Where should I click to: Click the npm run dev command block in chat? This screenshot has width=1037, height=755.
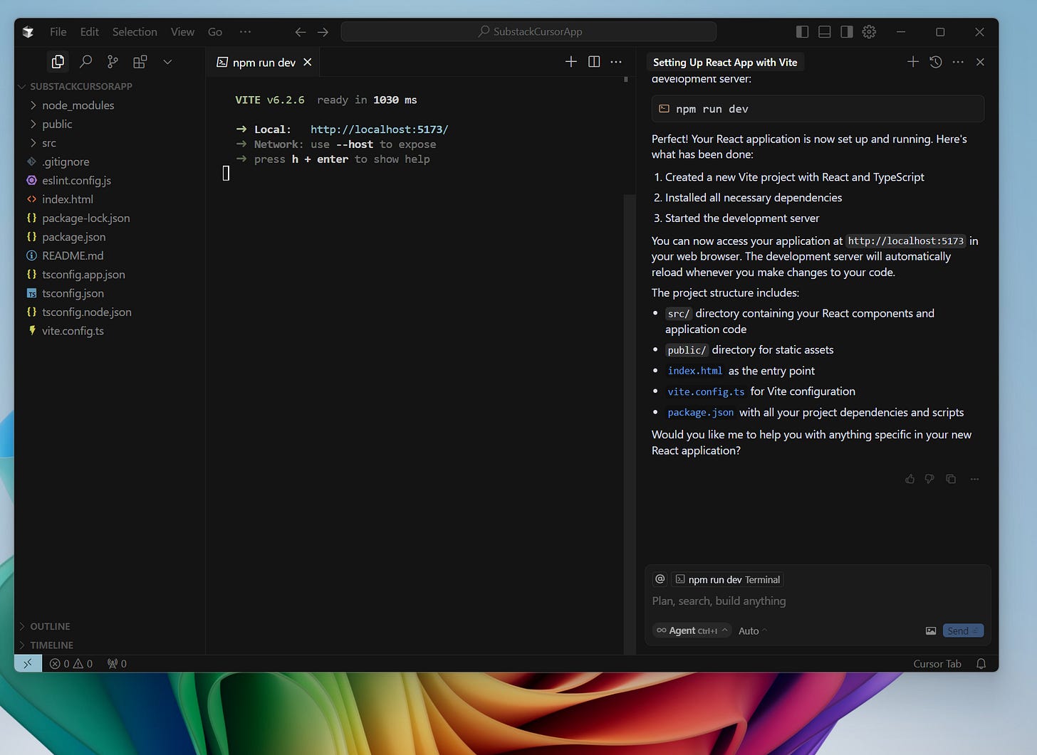click(x=818, y=109)
